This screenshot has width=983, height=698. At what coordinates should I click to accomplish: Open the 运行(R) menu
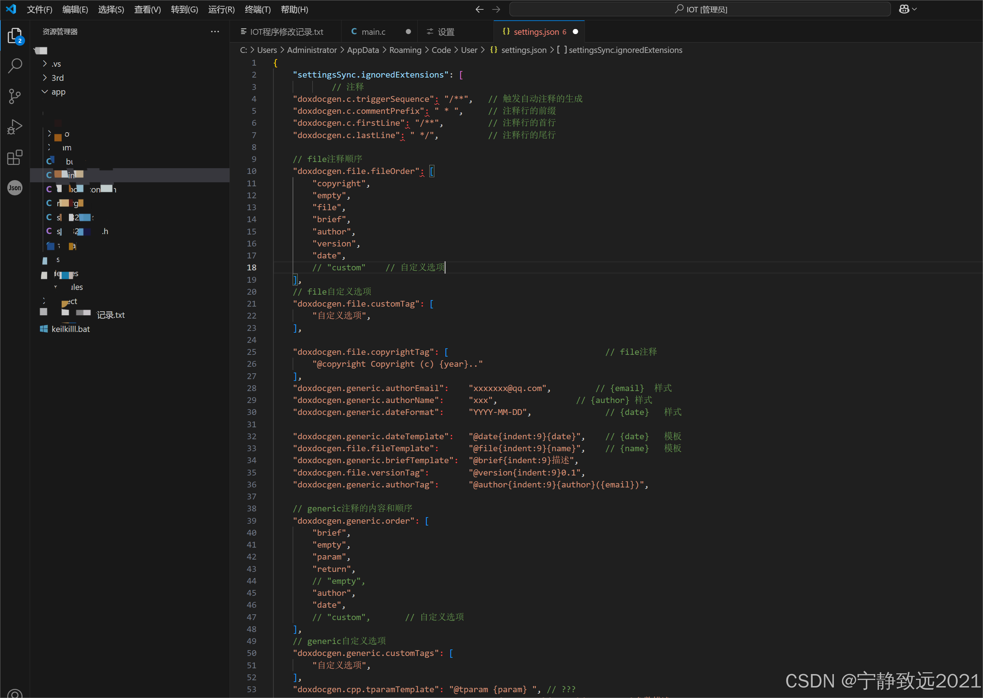[x=222, y=9]
